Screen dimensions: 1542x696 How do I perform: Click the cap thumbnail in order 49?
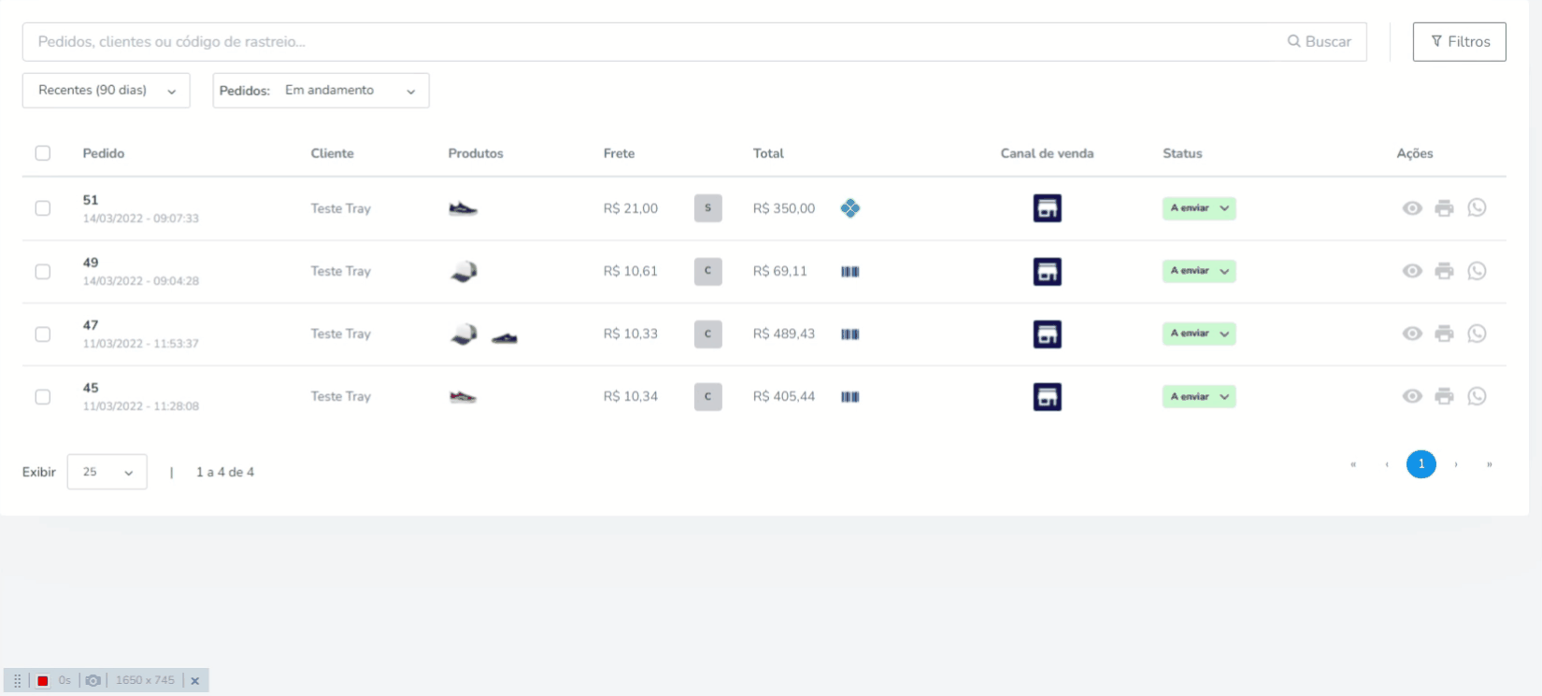[x=464, y=272]
